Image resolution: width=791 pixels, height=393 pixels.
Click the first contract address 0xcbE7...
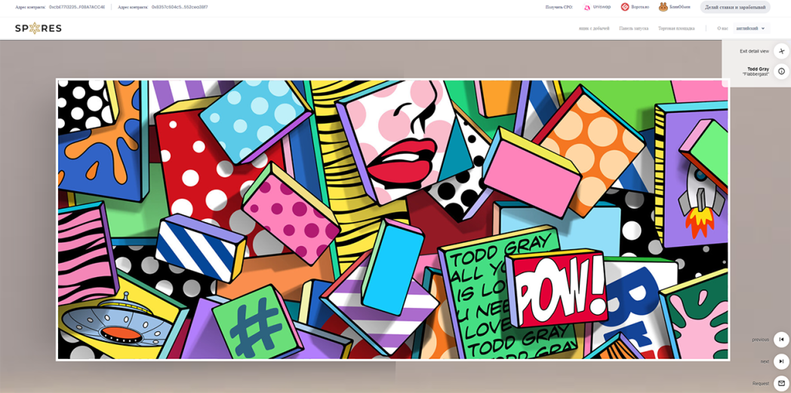point(77,7)
